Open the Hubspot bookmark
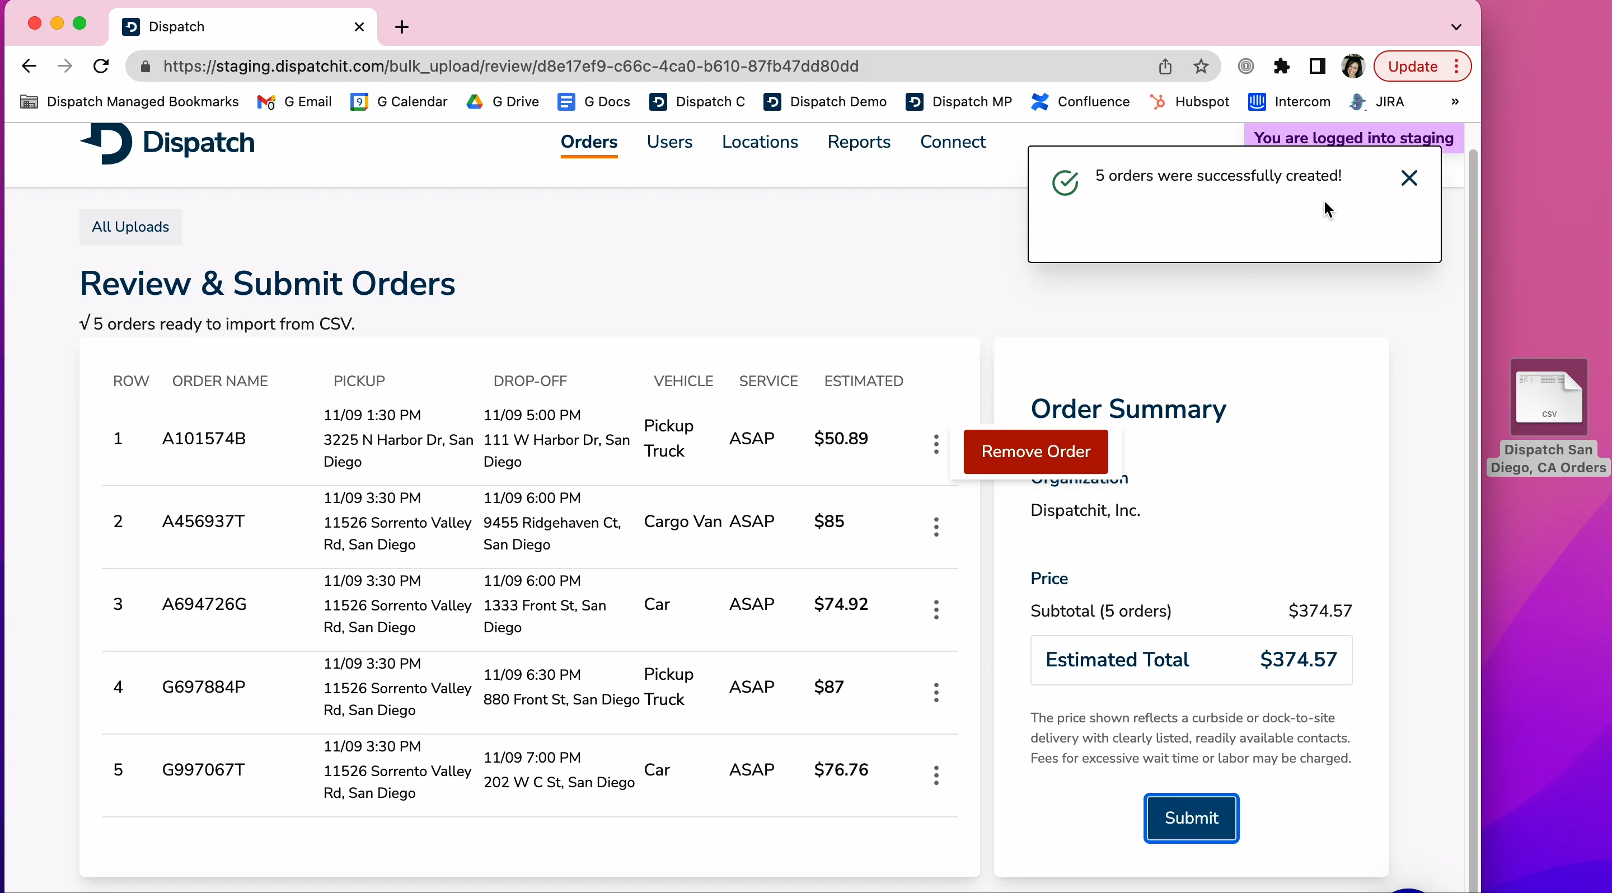1612x893 pixels. tap(1189, 101)
